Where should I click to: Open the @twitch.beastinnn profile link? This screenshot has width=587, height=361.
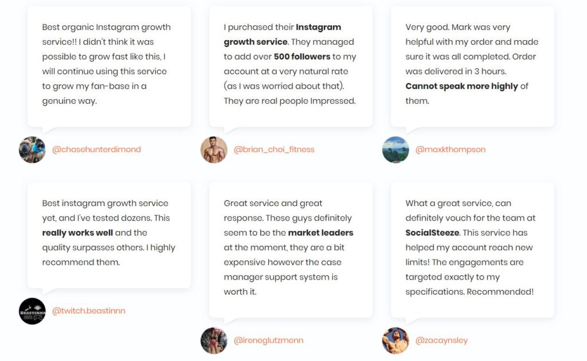[x=89, y=311]
